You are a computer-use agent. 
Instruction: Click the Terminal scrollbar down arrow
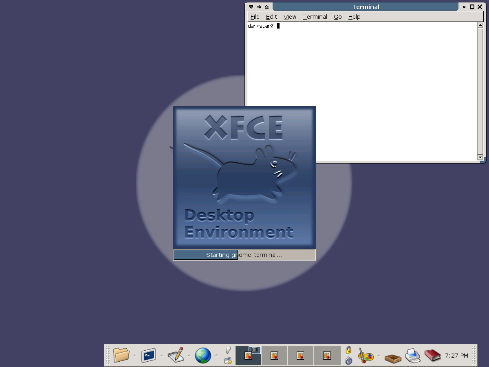(480, 157)
